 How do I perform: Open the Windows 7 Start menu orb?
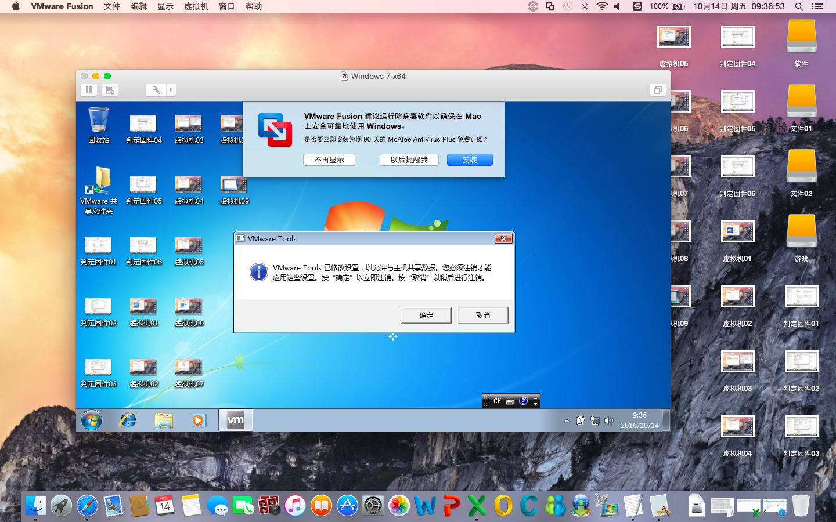[x=92, y=420]
